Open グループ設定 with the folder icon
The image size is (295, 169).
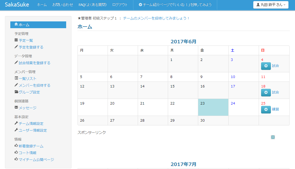29,92
